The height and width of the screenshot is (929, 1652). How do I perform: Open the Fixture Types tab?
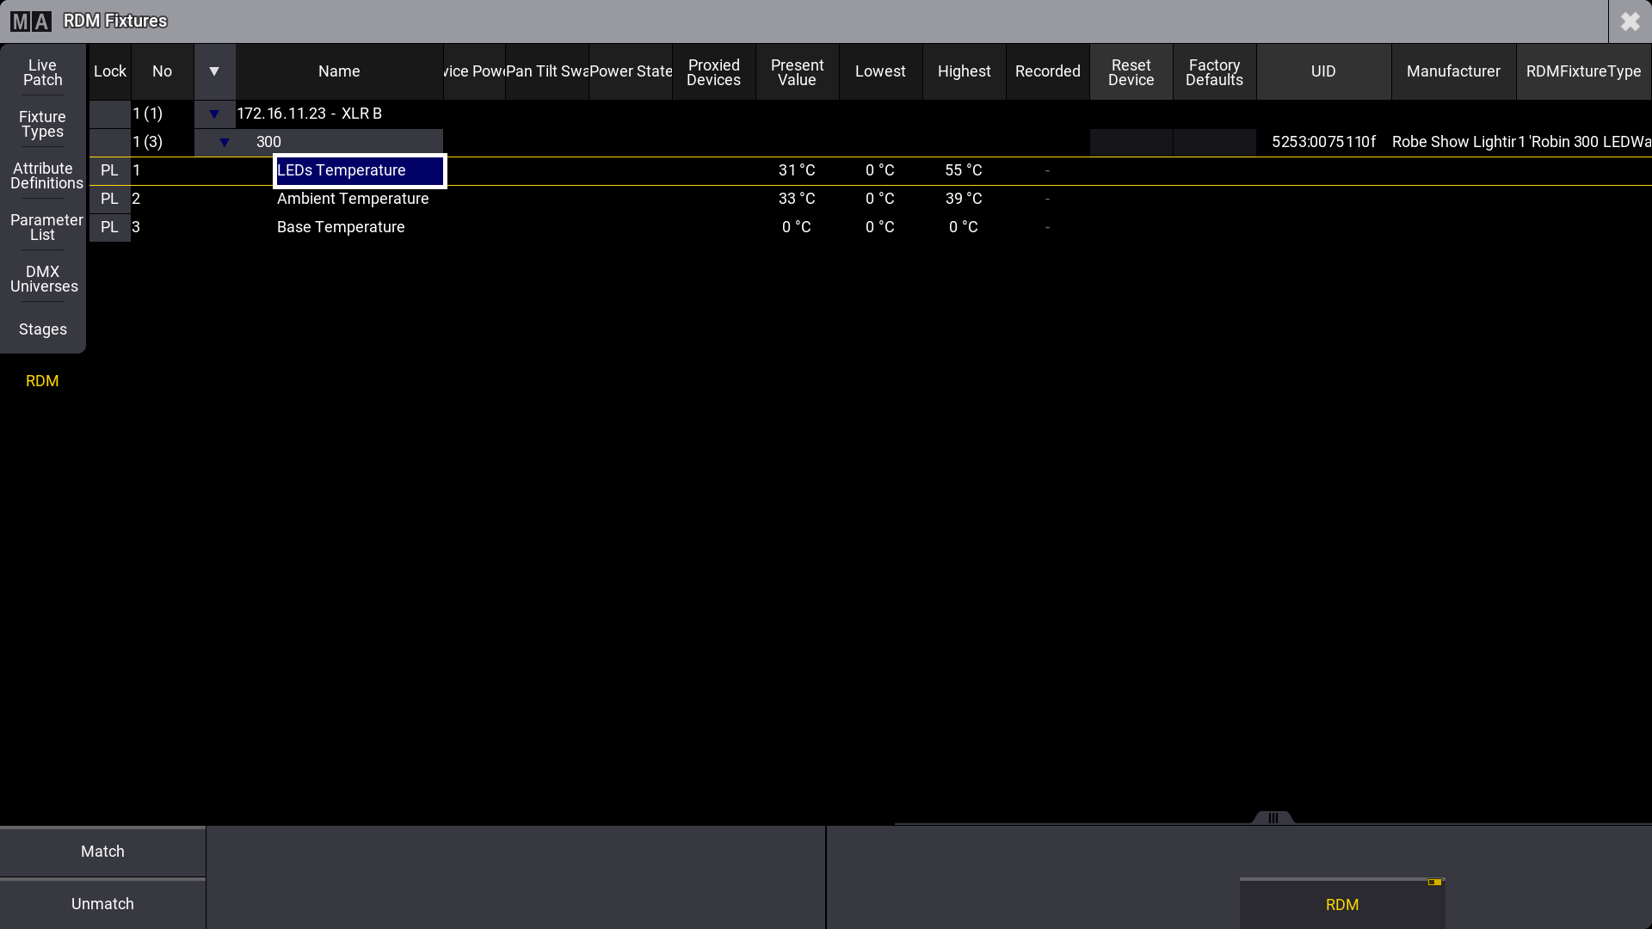coord(42,124)
